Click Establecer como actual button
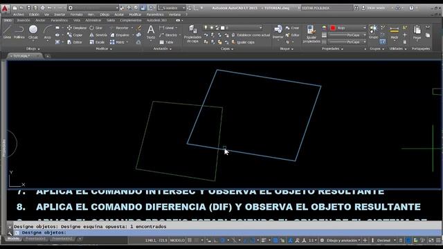The width and height of the screenshot is (443, 249). [251, 35]
